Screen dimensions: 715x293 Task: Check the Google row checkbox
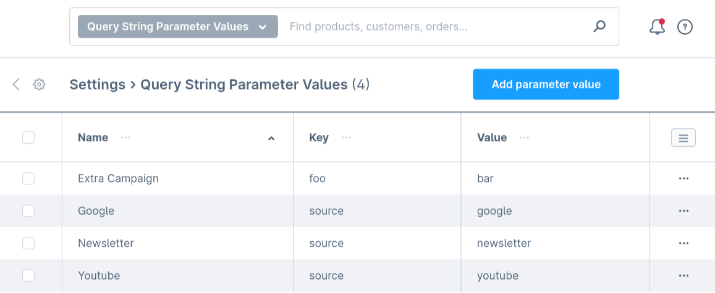point(28,211)
